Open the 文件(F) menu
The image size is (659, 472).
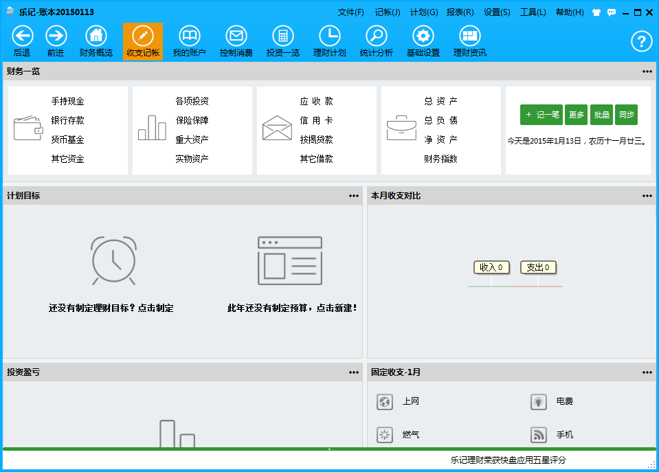(x=350, y=12)
